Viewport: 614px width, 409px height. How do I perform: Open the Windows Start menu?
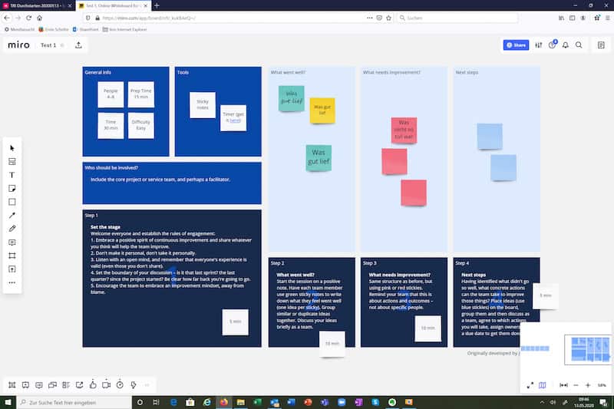click(x=8, y=402)
